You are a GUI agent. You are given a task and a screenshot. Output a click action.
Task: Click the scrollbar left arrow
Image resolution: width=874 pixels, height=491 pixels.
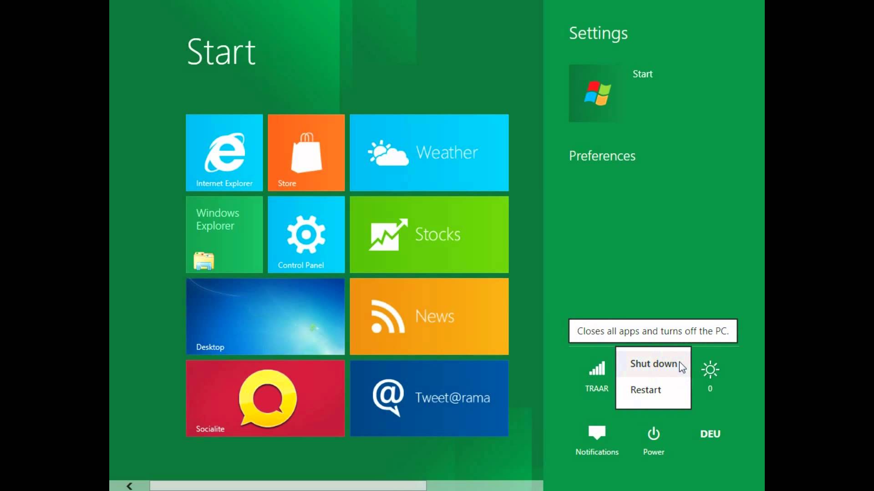tap(129, 486)
